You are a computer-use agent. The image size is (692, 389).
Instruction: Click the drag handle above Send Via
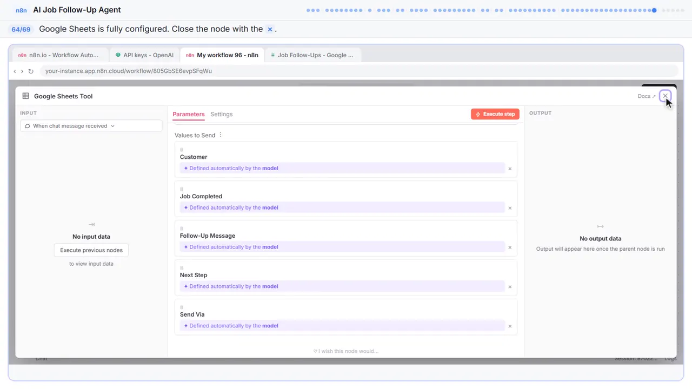click(182, 307)
